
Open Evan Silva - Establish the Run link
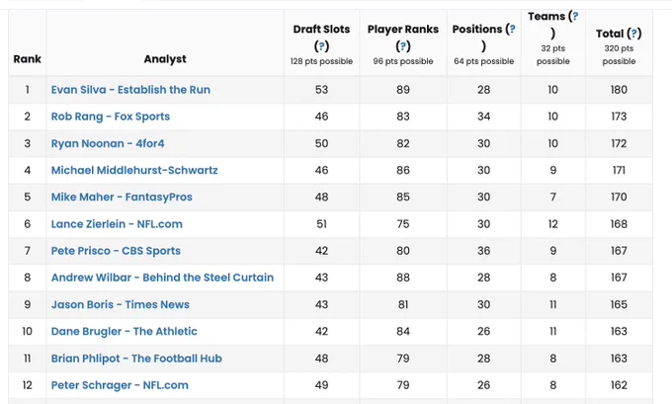tap(130, 90)
